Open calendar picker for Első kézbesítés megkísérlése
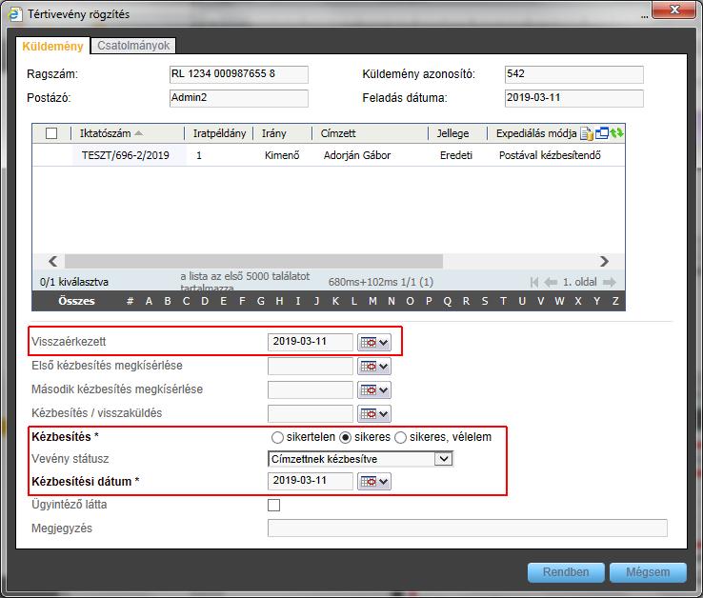 374,367
